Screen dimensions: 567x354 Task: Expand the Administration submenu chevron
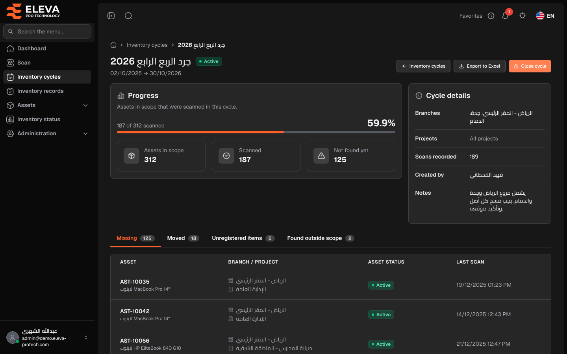(x=85, y=133)
